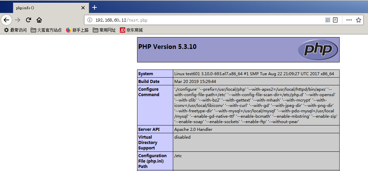Close the phpinfo() tab
This screenshot has height=171, width=368.
(83, 8)
